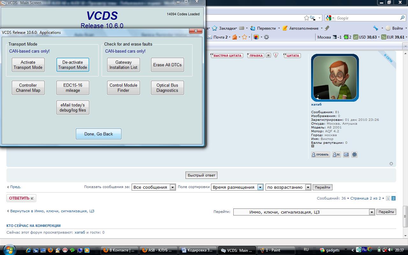This screenshot has width=408, height=255.
Task: Click the blue wrench icon in toolbar
Action: [376, 28]
